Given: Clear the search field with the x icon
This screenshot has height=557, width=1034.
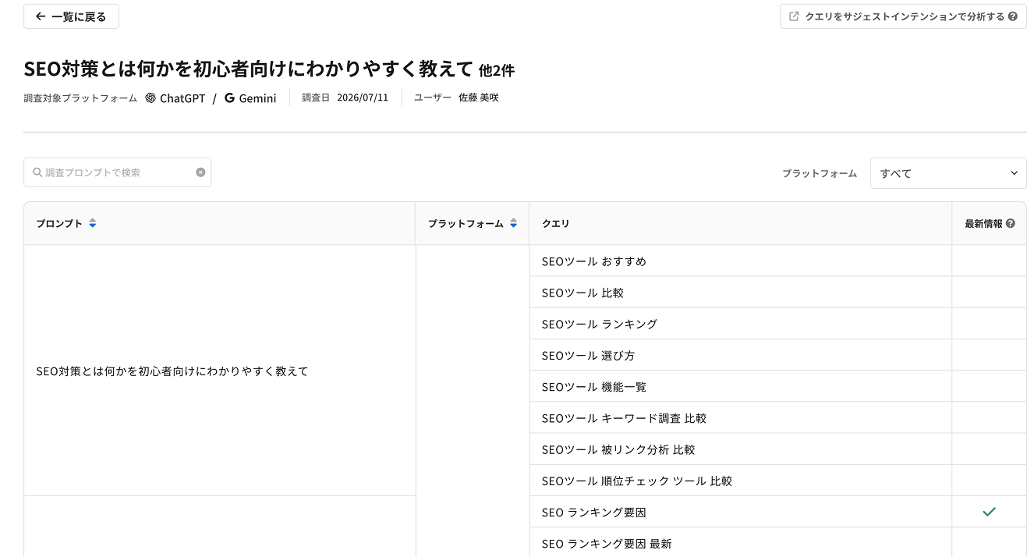Looking at the screenshot, I should tap(200, 172).
